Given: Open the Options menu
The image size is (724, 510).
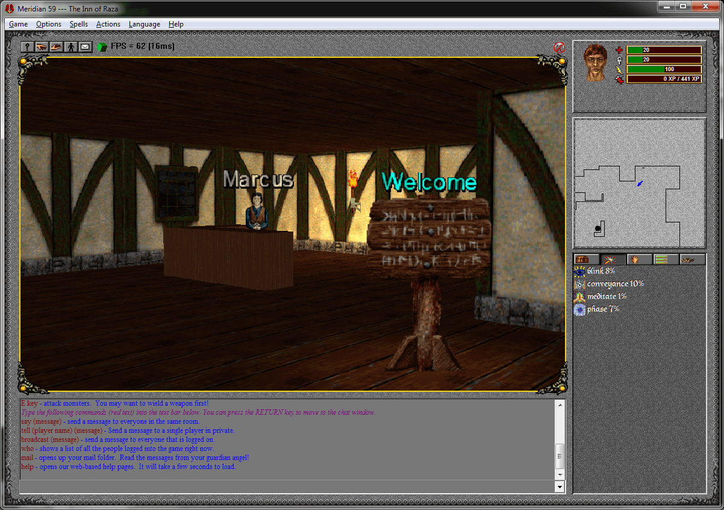Looking at the screenshot, I should click(49, 24).
